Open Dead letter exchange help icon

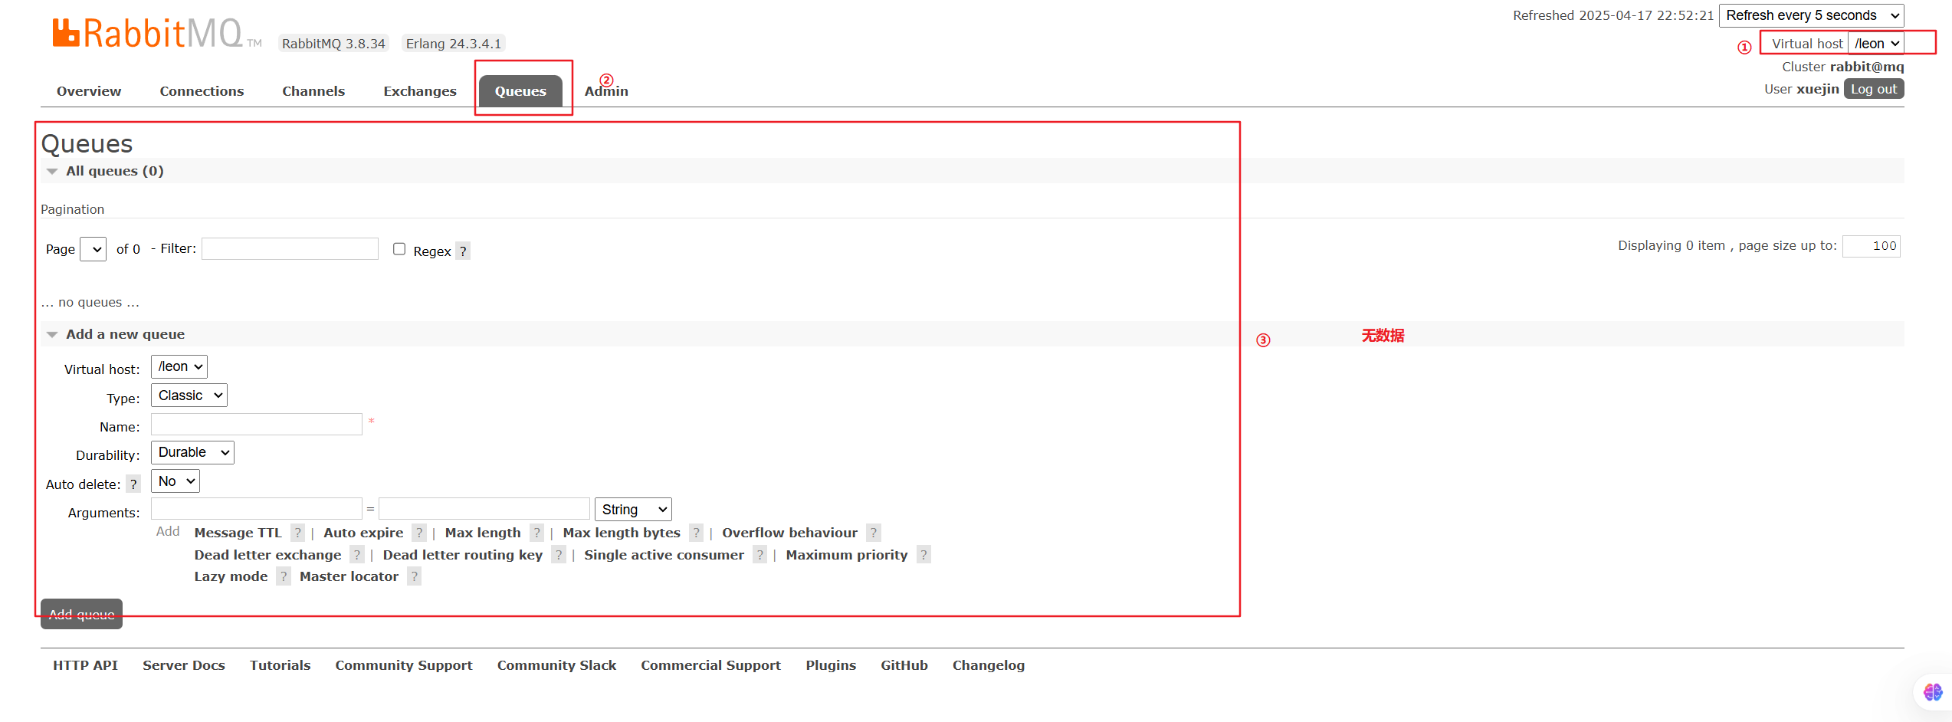(x=357, y=555)
